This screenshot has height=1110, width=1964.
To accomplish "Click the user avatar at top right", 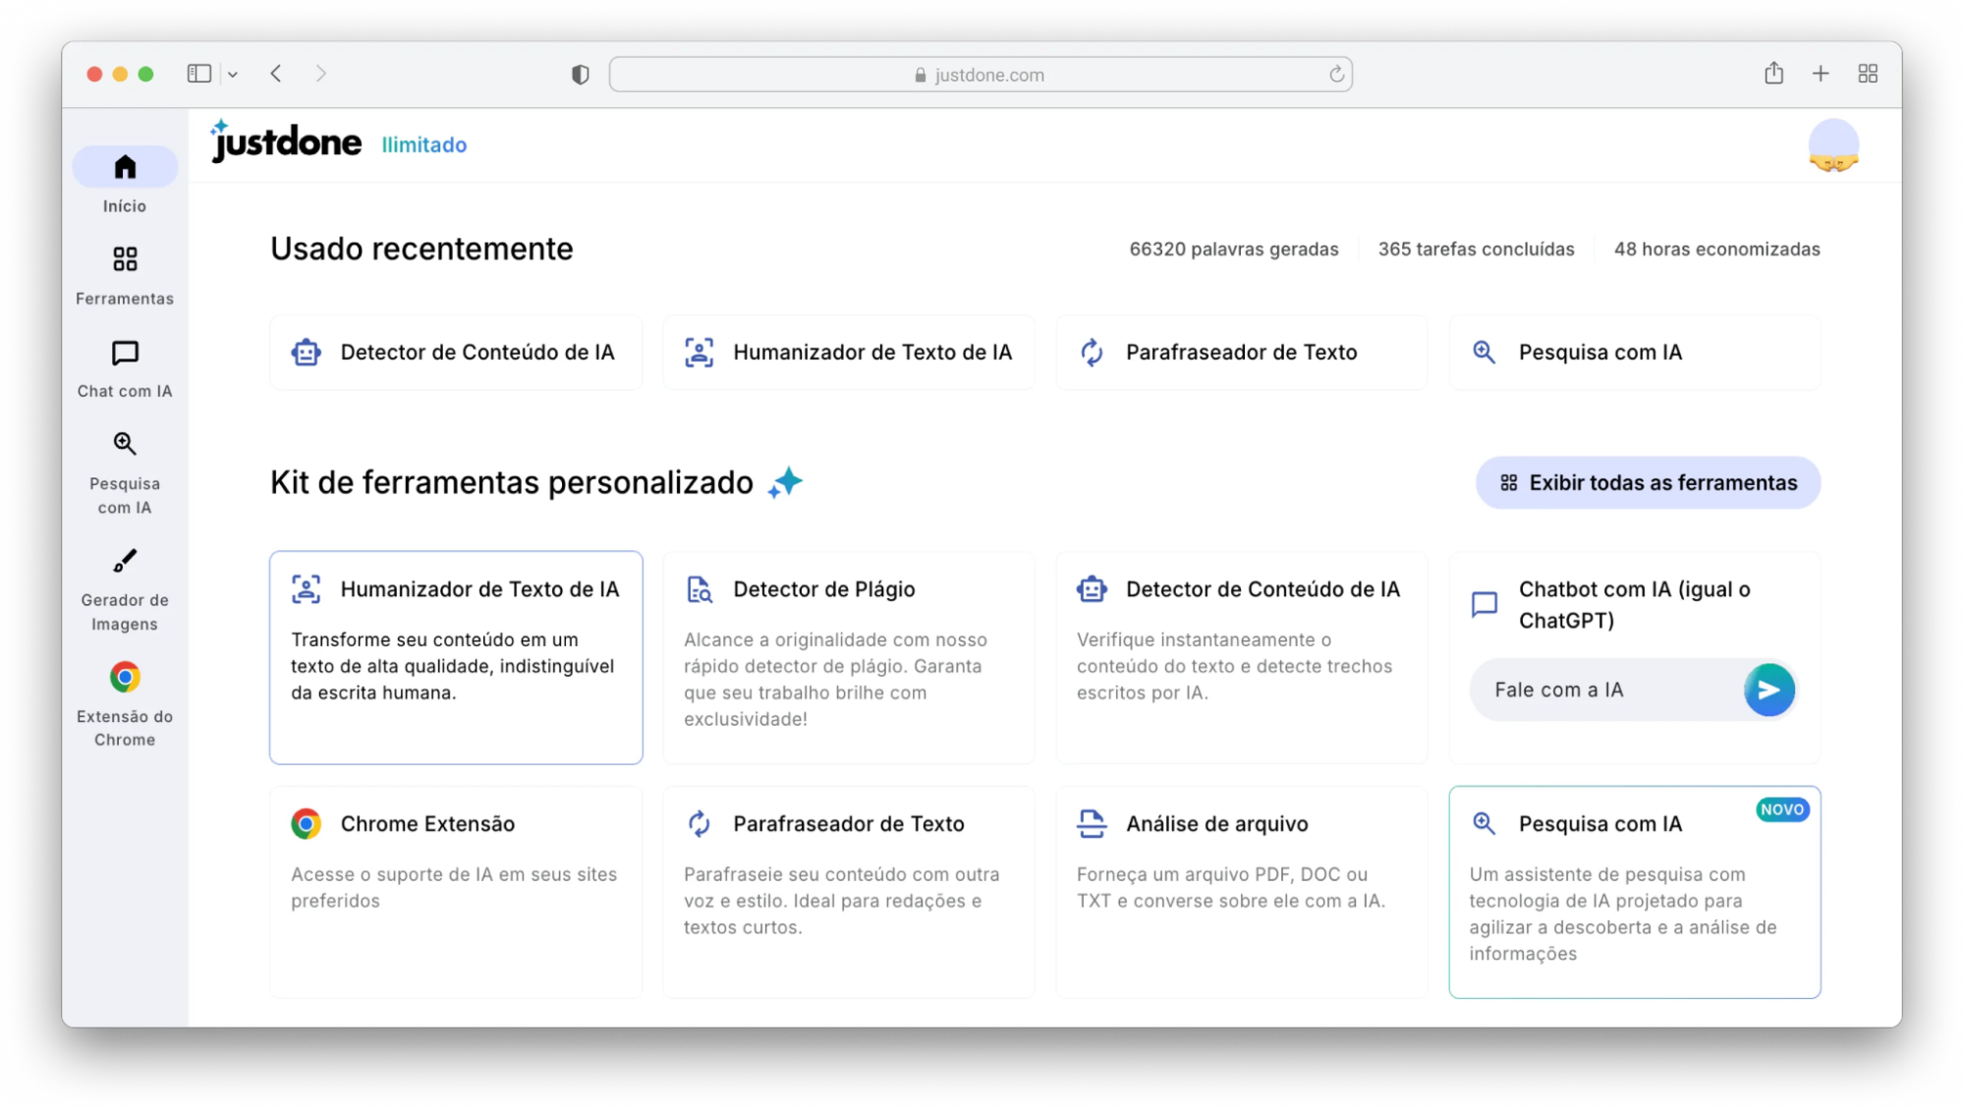I will [x=1832, y=145].
